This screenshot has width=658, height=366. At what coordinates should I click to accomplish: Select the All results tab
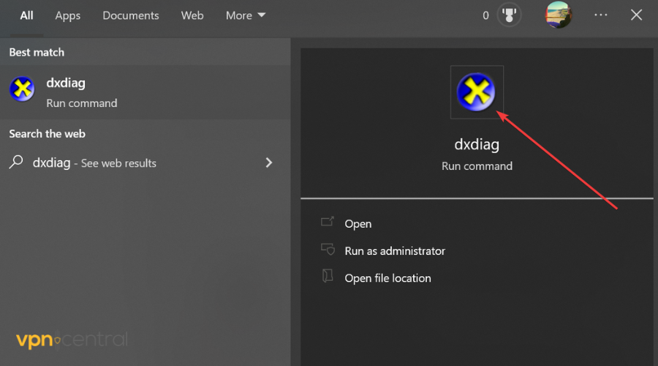[26, 15]
